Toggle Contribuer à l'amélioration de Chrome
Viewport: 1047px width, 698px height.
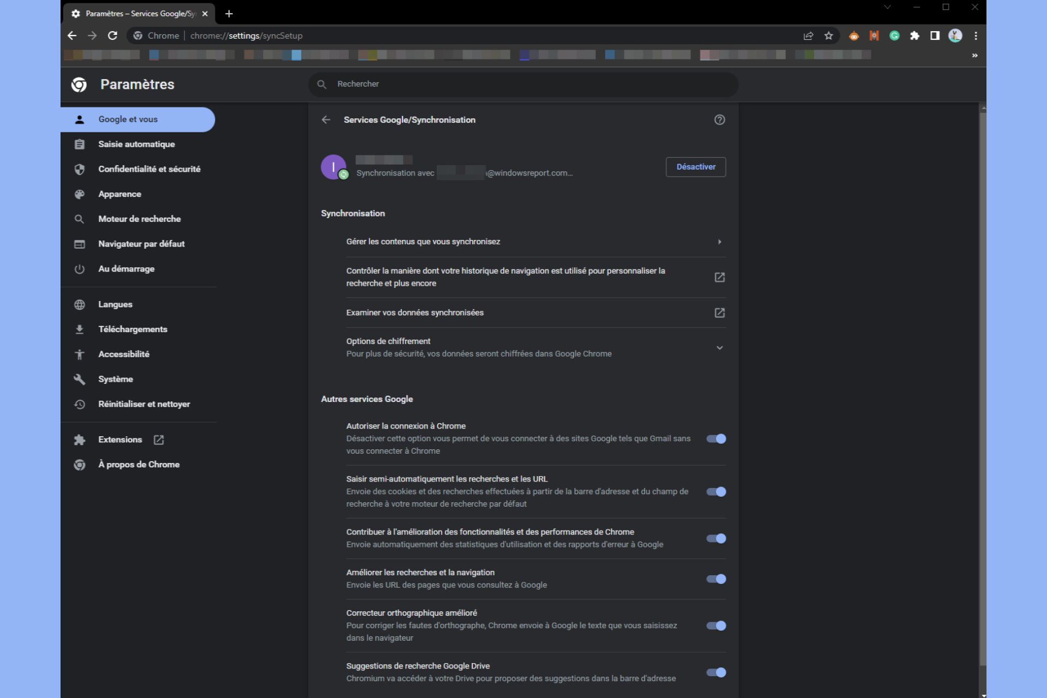(716, 538)
